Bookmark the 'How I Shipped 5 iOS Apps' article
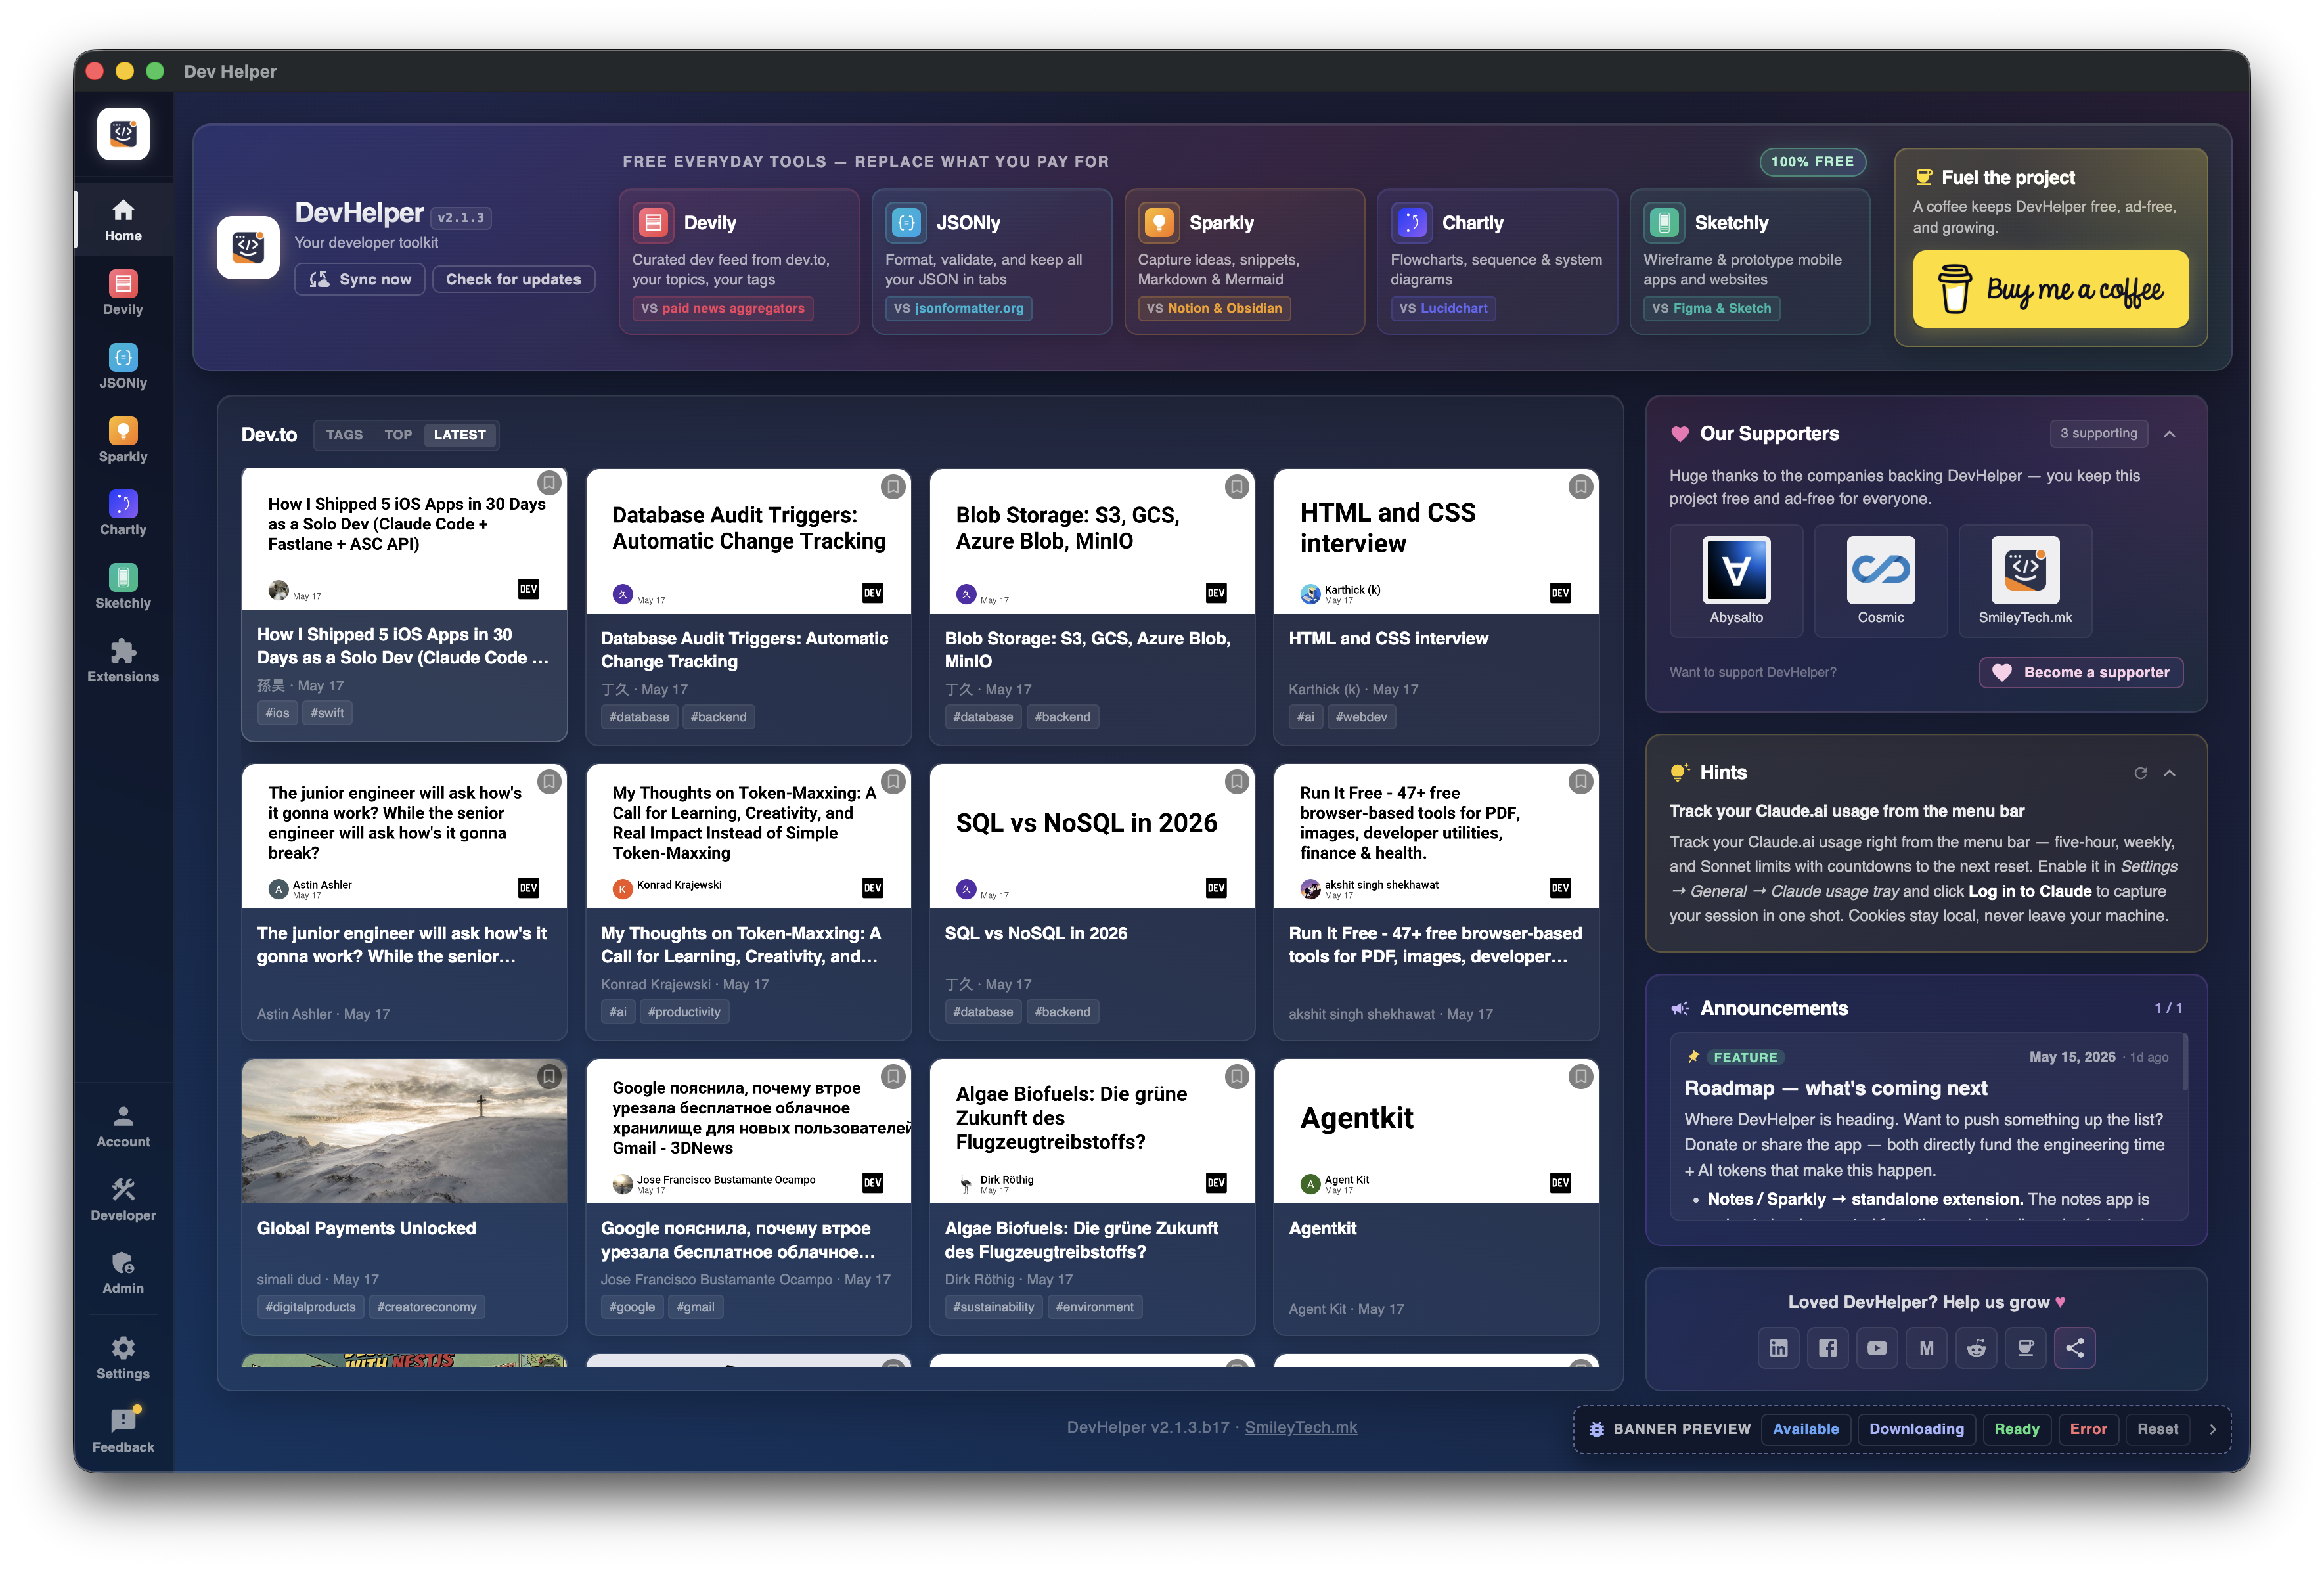 click(x=549, y=483)
